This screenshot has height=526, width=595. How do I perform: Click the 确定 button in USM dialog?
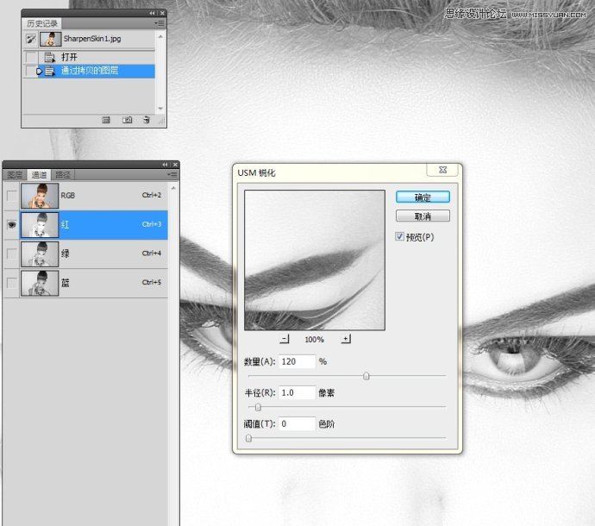pos(423,197)
